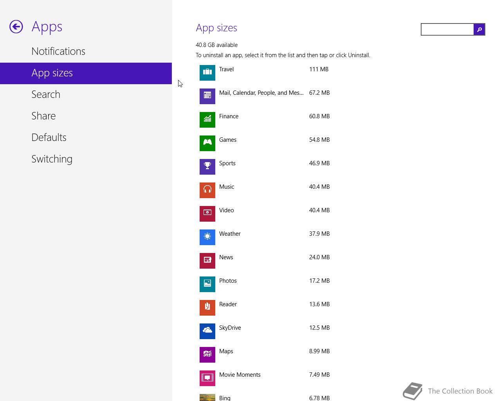
Task: Select the Travel app name
Action: [226, 69]
